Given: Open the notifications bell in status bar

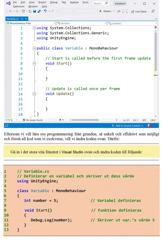Looking at the screenshot, I should 149,126.
